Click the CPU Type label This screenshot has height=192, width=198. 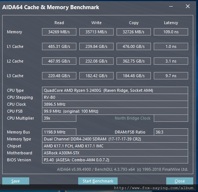coord(15,90)
